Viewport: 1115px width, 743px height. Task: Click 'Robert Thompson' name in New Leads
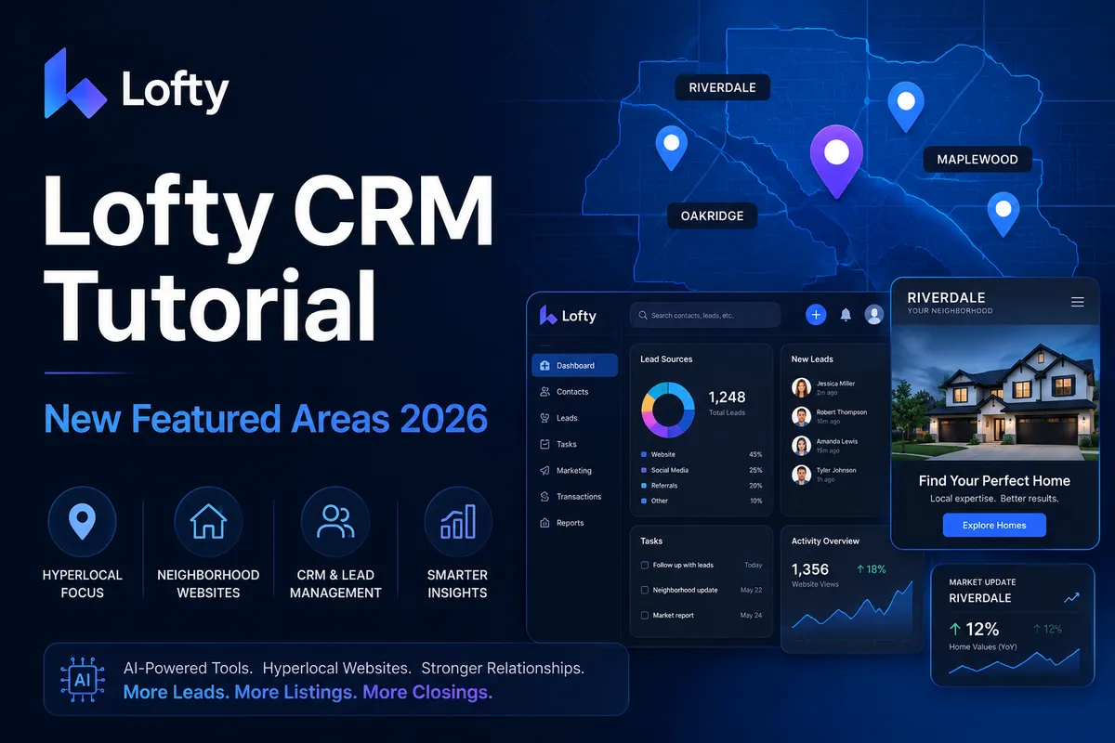[x=842, y=412]
